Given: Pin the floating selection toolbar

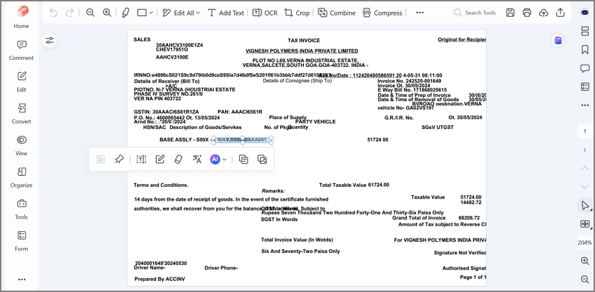Looking at the screenshot, I should [x=119, y=160].
